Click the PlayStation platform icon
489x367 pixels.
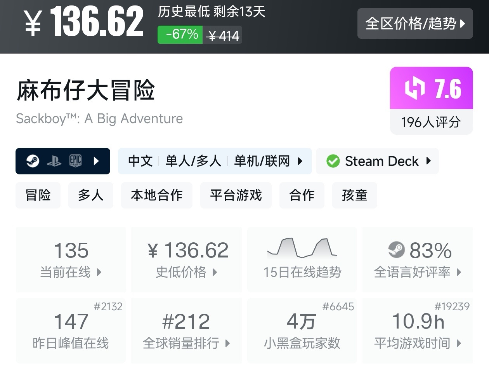[x=54, y=161]
